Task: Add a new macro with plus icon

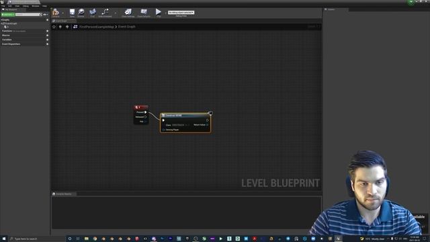Action: point(47,36)
